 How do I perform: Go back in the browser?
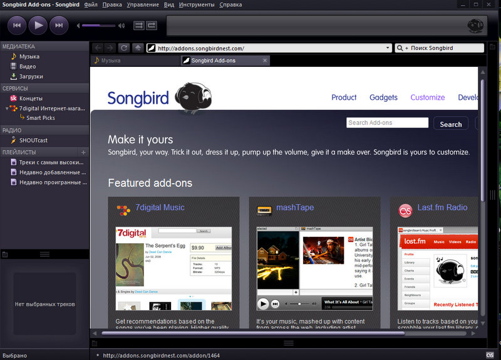[98, 48]
